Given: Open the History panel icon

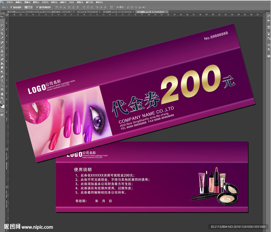Looking at the screenshot, I should click(x=269, y=16).
